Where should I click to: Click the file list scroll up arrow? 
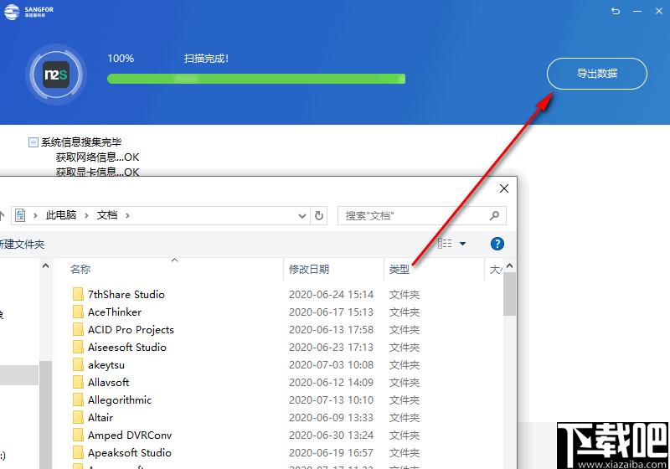(x=509, y=266)
